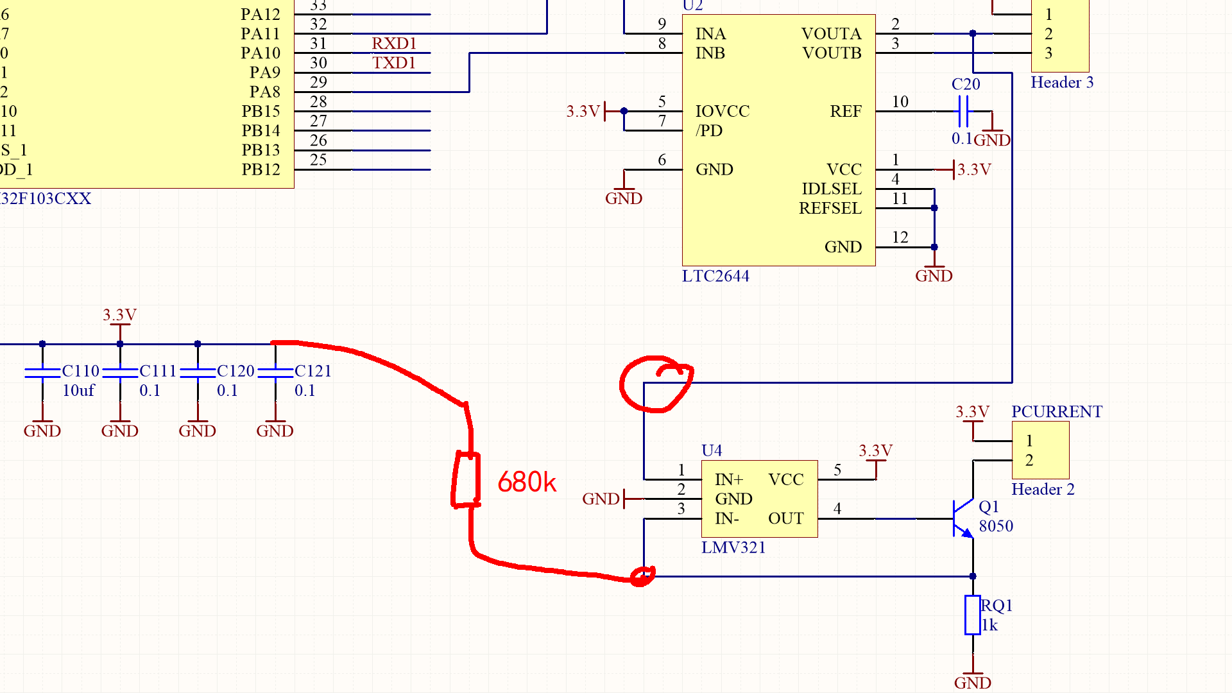
Task: Select the C121 capacitor symbol
Action: (275, 372)
